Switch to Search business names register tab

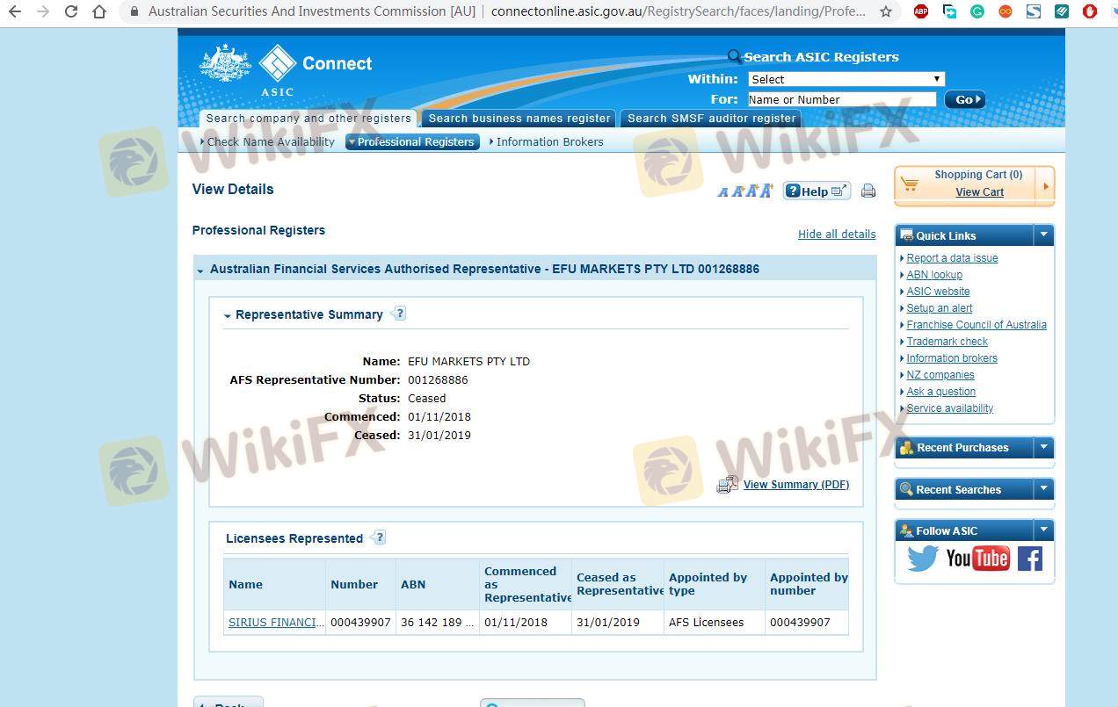point(519,119)
